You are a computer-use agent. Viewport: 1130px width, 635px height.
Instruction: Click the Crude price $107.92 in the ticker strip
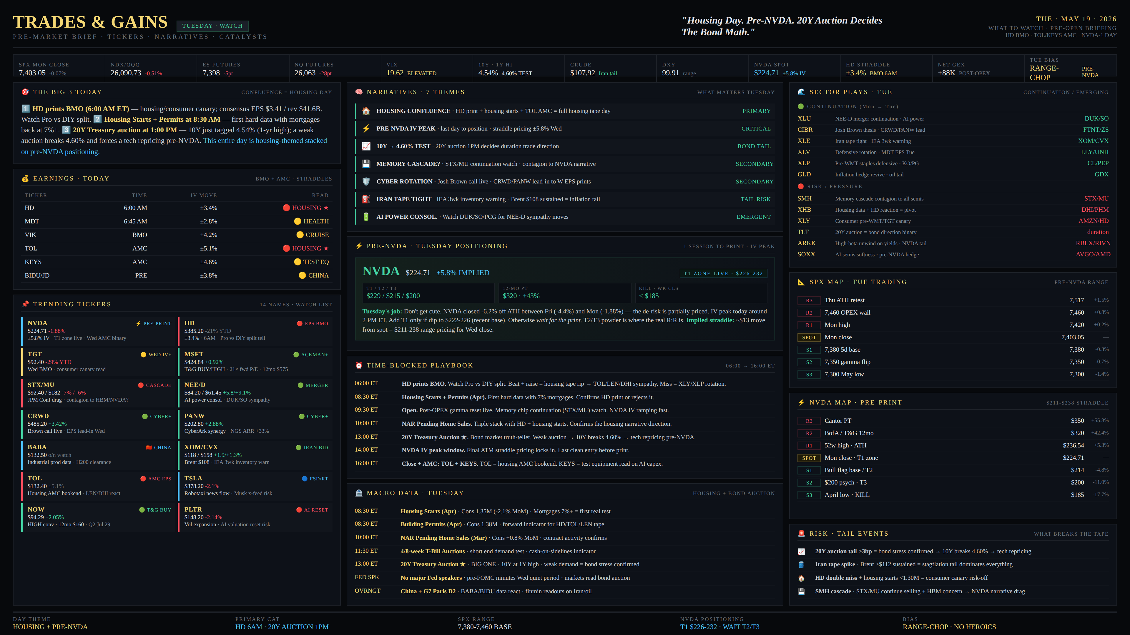click(x=583, y=73)
